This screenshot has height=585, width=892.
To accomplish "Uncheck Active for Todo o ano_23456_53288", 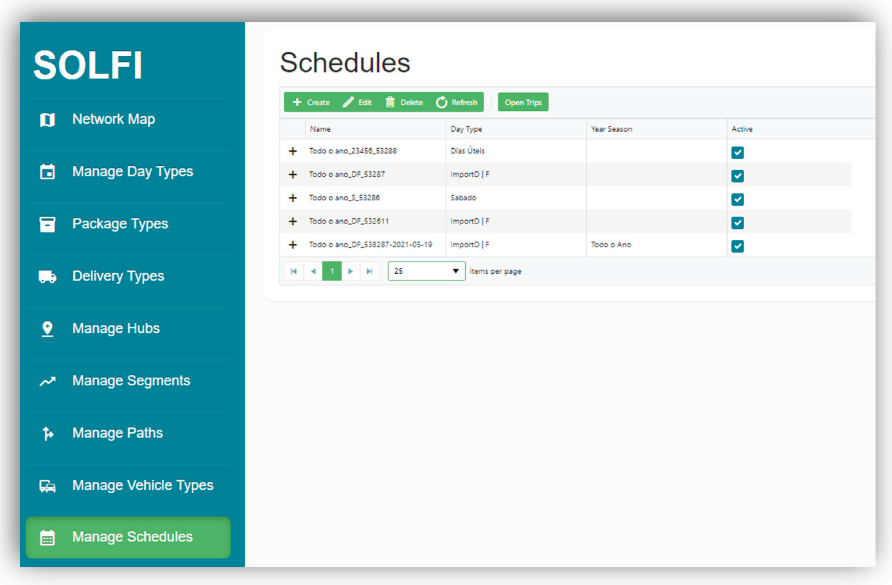I will pos(737,152).
